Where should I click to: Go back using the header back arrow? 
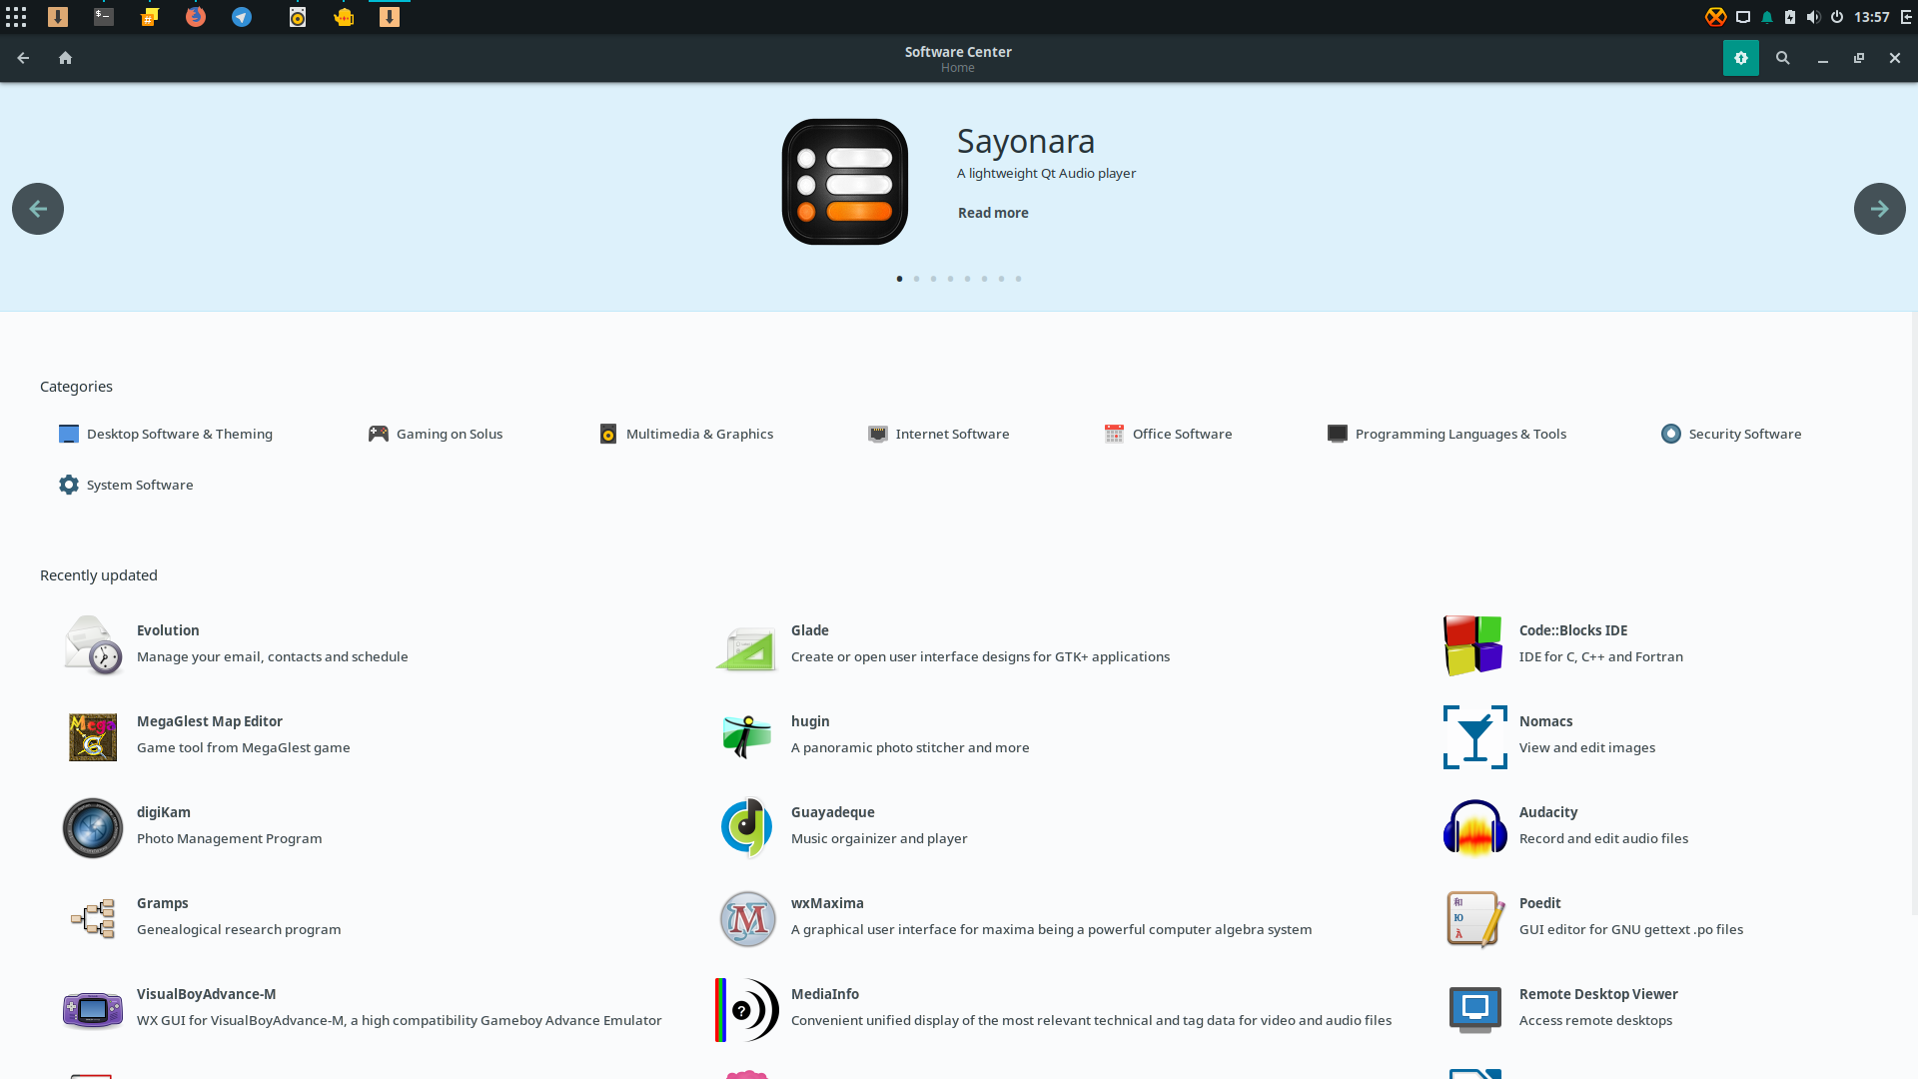23,58
